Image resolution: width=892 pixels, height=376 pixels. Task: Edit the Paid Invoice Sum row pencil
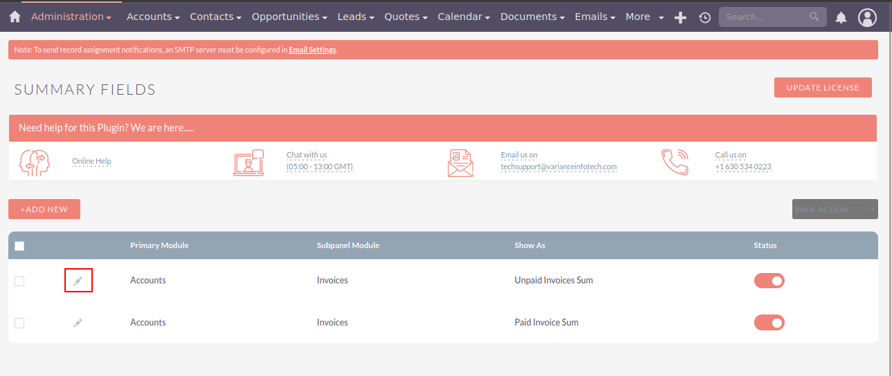[78, 323]
